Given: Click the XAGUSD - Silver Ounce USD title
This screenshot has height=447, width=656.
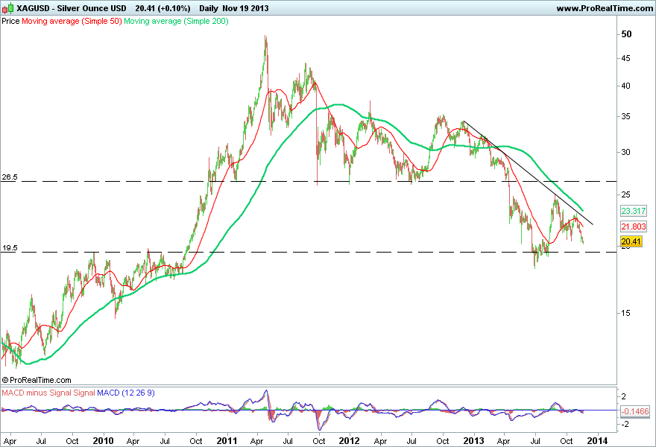Looking at the screenshot, I should click(71, 8).
